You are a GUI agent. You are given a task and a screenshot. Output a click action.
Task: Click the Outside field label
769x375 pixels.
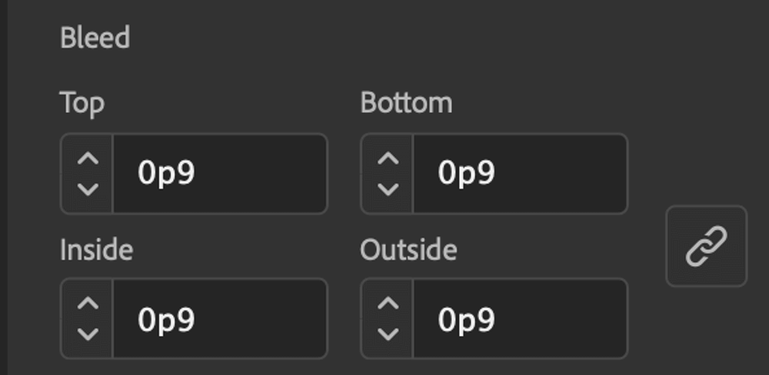point(408,250)
